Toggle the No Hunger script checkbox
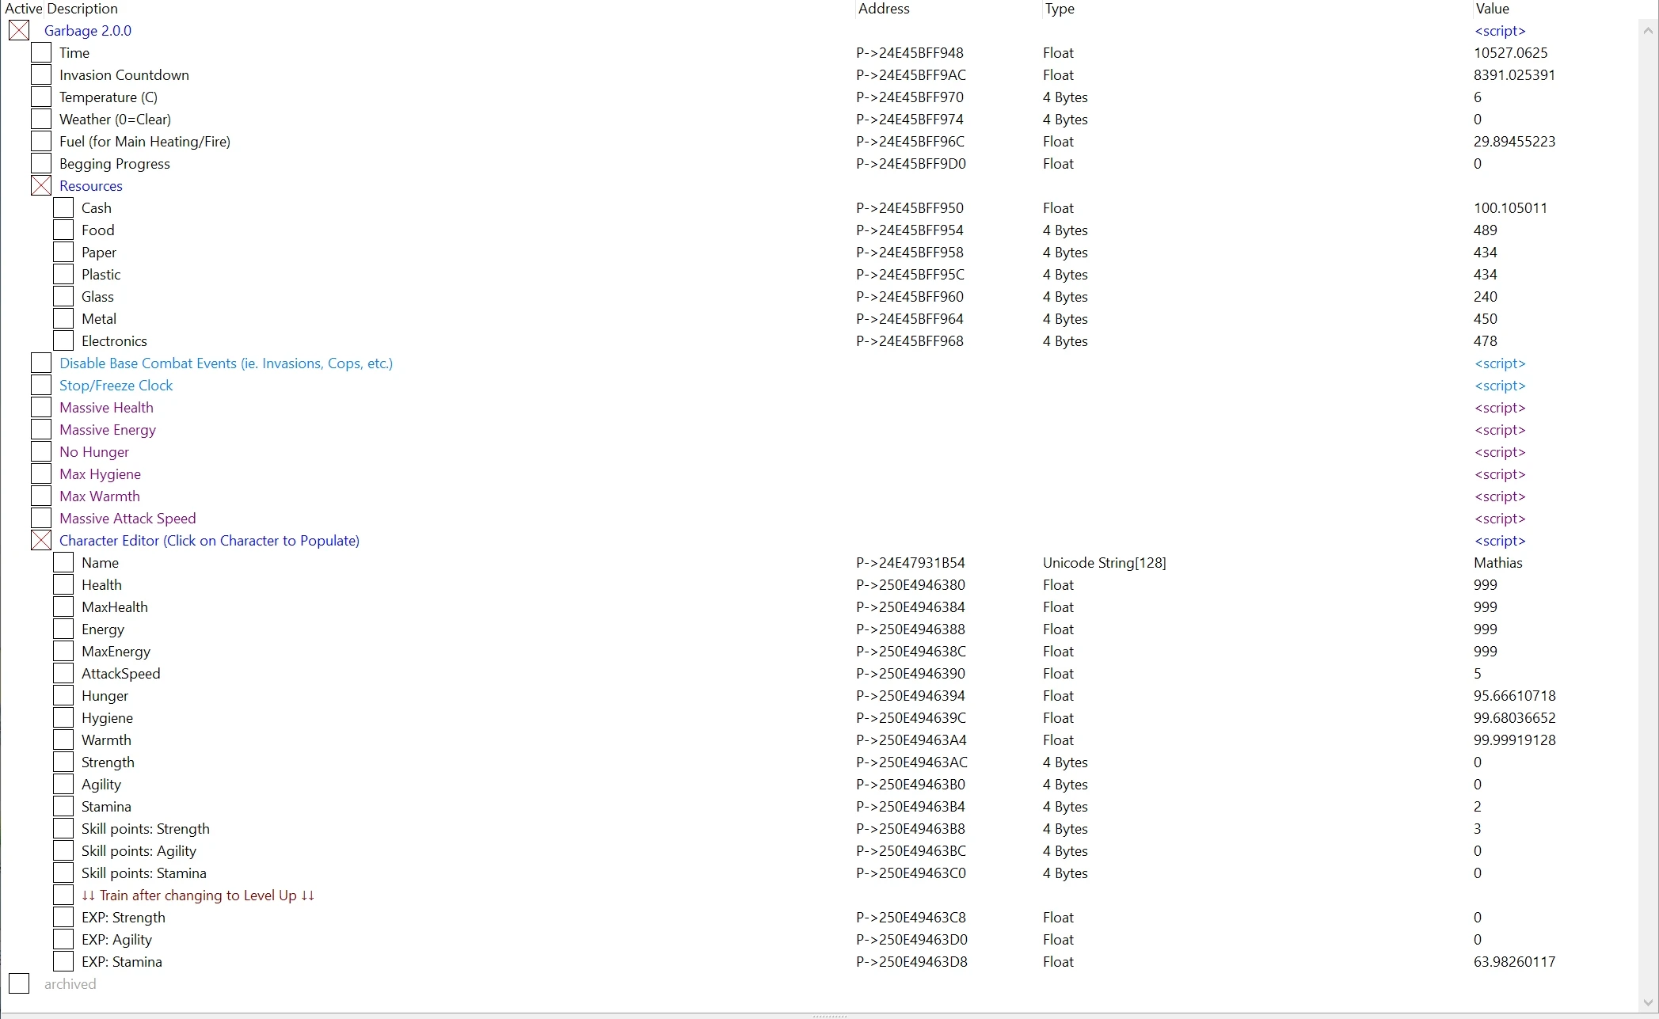This screenshot has width=1659, height=1019. tap(41, 452)
